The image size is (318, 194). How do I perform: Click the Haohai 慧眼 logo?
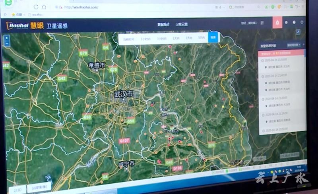(x=25, y=25)
